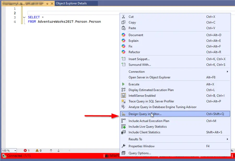
Task: Pin the query tab with pushpin icon
Action: tap(47, 4)
